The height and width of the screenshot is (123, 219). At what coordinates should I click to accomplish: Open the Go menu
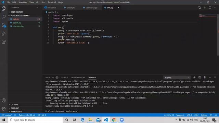38,2
